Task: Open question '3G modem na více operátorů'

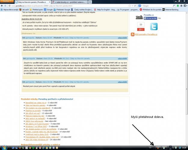Action: 38,108
